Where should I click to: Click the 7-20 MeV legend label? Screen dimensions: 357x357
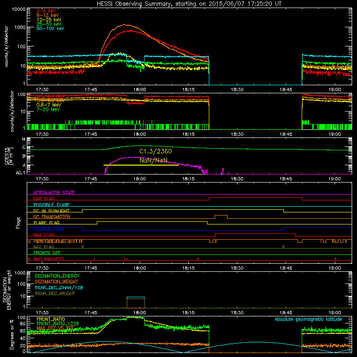[48, 109]
